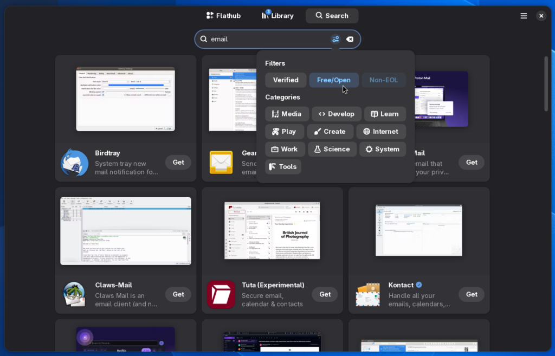The width and height of the screenshot is (555, 356).
Task: Select the Science category with flask icon
Action: (332, 149)
